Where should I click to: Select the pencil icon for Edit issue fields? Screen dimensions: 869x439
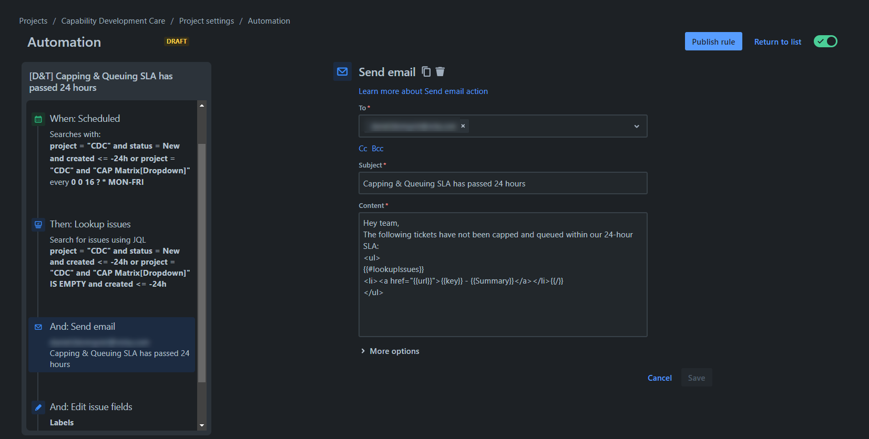point(38,407)
